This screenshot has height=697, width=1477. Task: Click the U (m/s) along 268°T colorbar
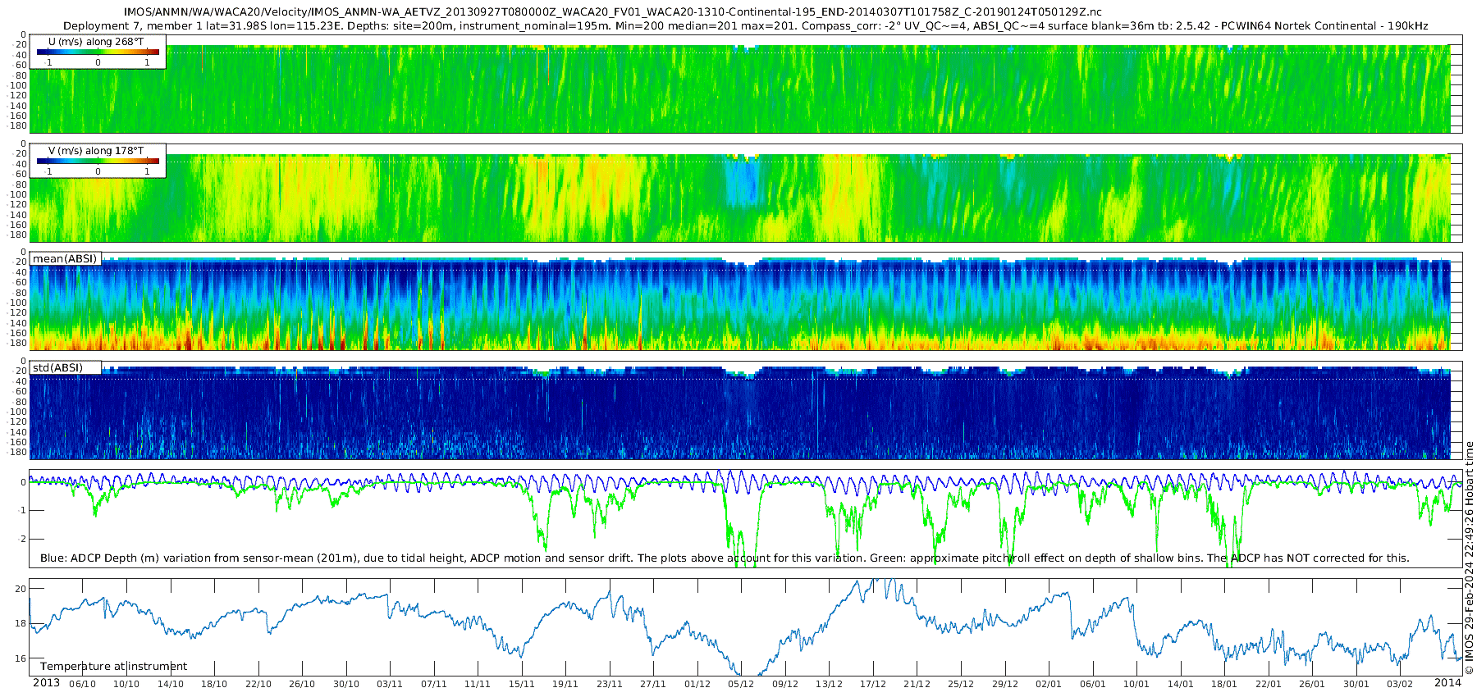[x=98, y=52]
